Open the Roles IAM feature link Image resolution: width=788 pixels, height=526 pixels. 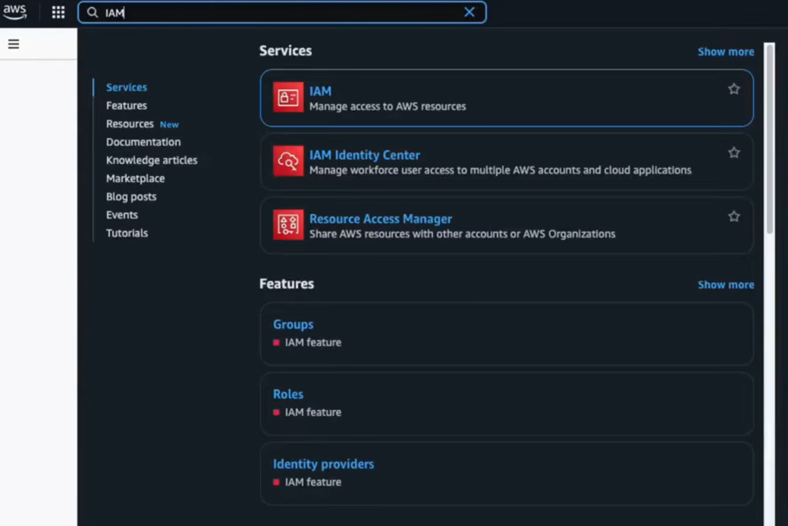(288, 394)
